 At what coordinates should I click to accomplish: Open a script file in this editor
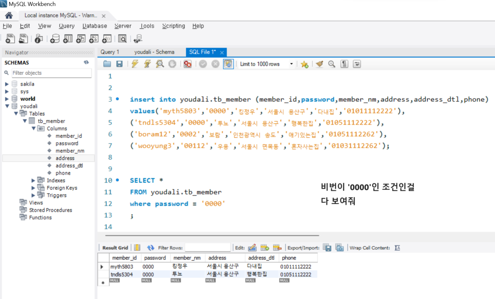point(107,64)
